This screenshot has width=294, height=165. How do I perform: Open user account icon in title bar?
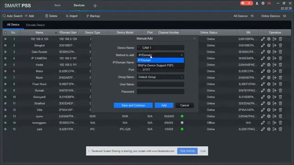(x=257, y=3)
